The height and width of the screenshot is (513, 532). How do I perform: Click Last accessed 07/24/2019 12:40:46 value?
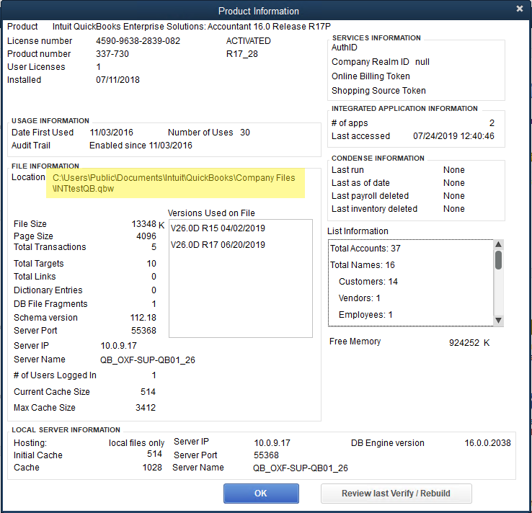[453, 136]
